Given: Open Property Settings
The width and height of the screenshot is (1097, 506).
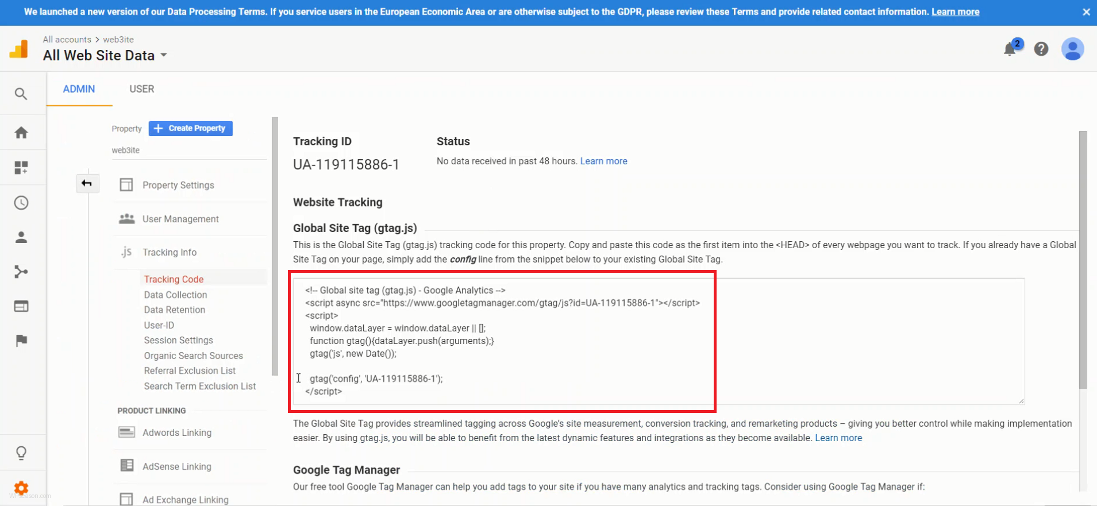Looking at the screenshot, I should click(178, 185).
